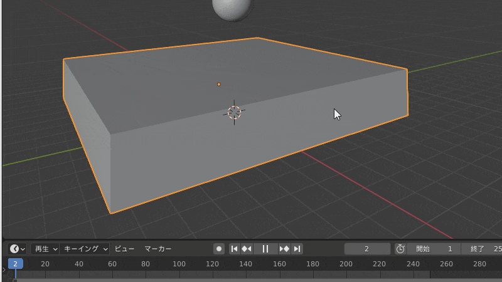Jump to the previous keyframe
Image resolution: width=502 pixels, height=282 pixels.
247,249
